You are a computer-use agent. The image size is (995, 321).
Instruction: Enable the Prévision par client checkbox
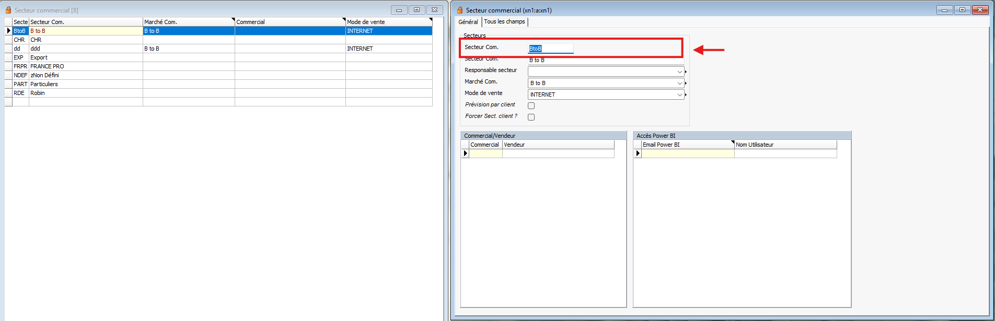[531, 106]
